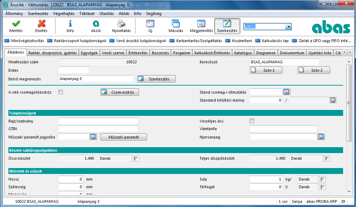Image resolution: width=356 pixels, height=207 pixels.
Task: Open the Táblázat menu
Action: 87,14
